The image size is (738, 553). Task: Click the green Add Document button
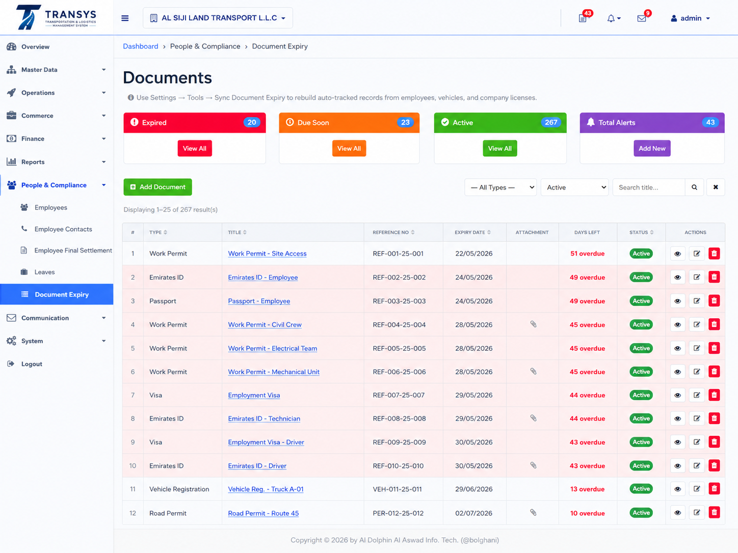tap(157, 187)
